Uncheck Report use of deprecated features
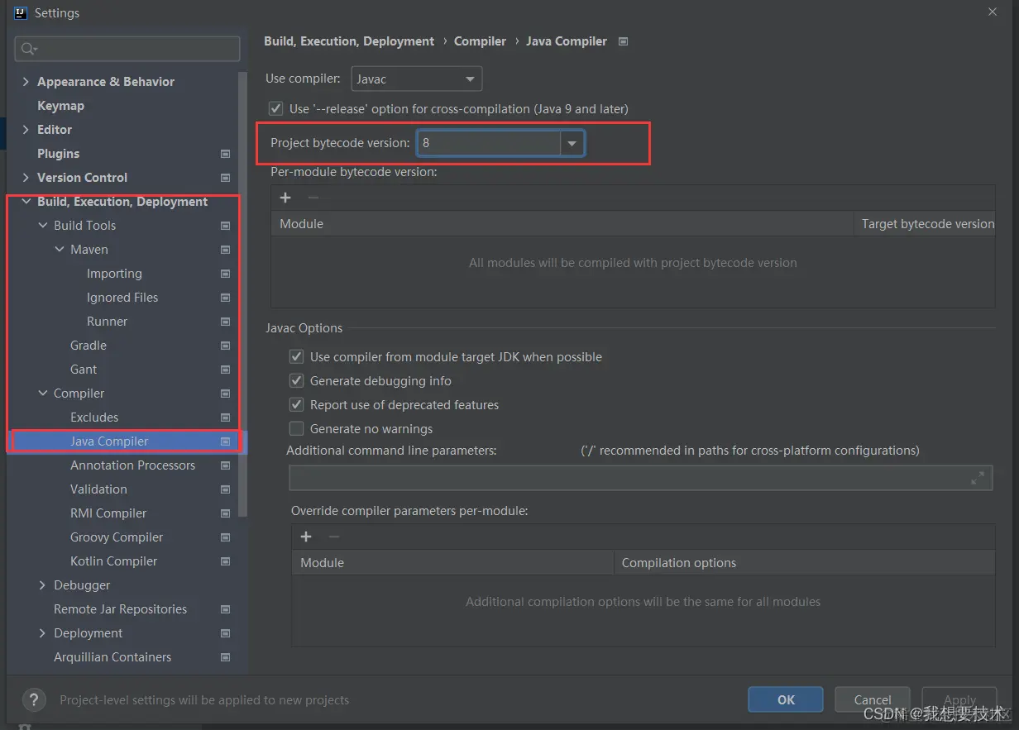Screen dimensions: 1019x730 296,405
